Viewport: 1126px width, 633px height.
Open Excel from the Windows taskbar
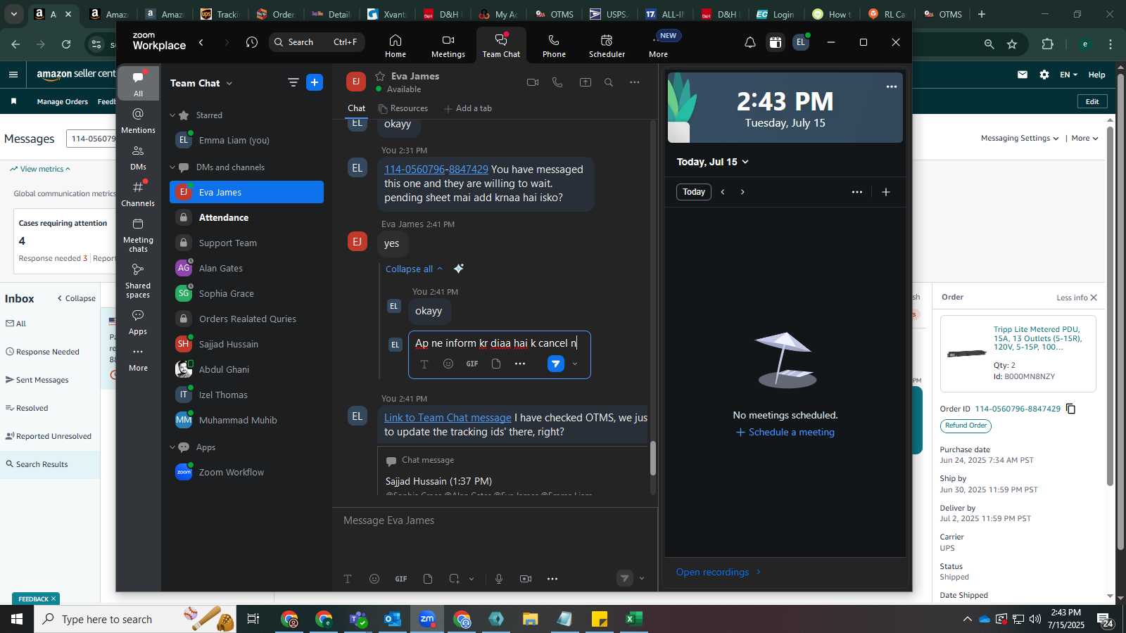[633, 619]
